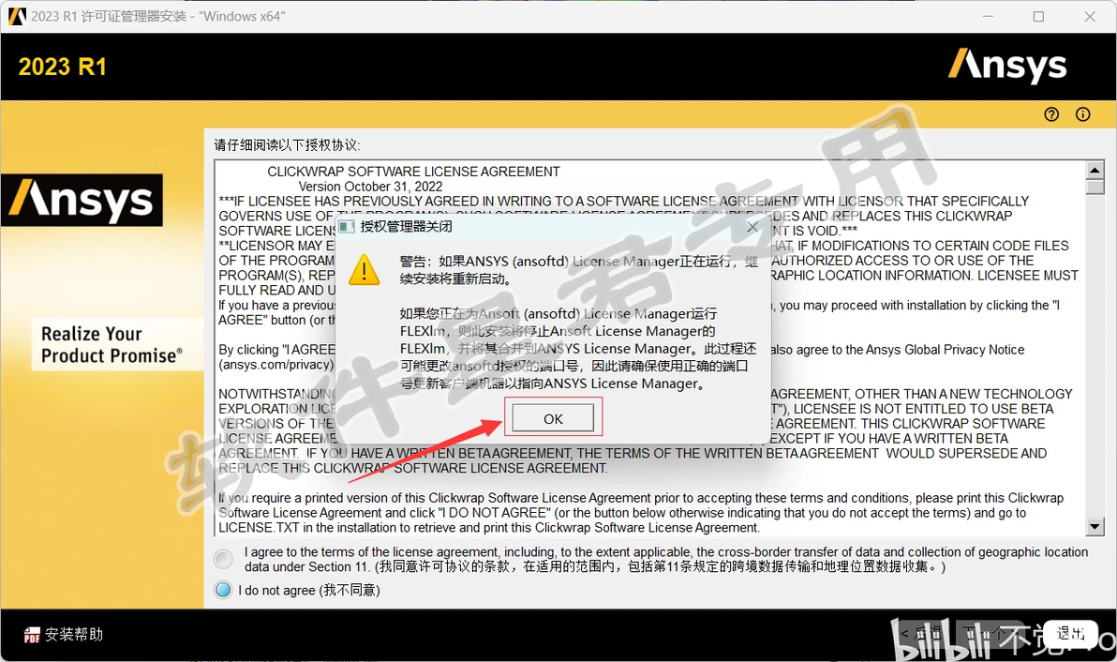Minimize the installer window
This screenshot has height=662, width=1117.
[x=988, y=16]
